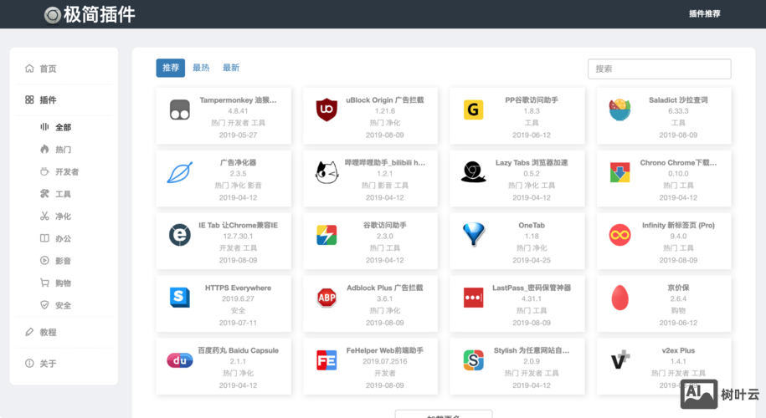Select the Adblock Plus ABP icon
766x418 pixels.
326,298
